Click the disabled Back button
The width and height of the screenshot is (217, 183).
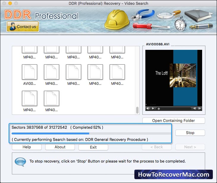point(157,147)
